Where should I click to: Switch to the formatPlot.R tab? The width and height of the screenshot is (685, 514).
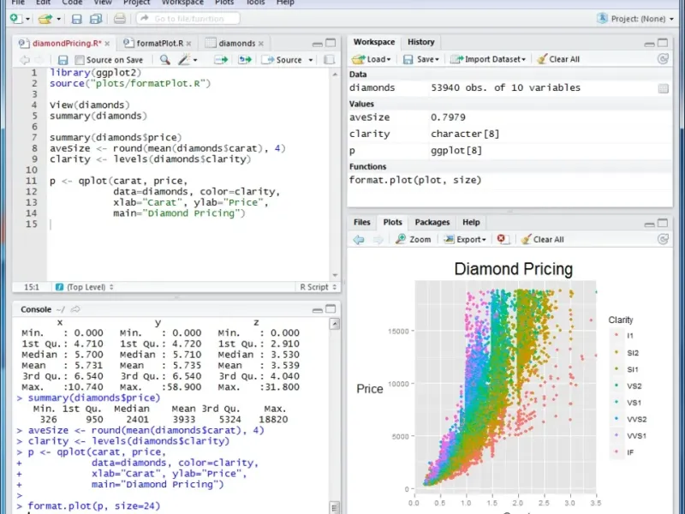160,44
